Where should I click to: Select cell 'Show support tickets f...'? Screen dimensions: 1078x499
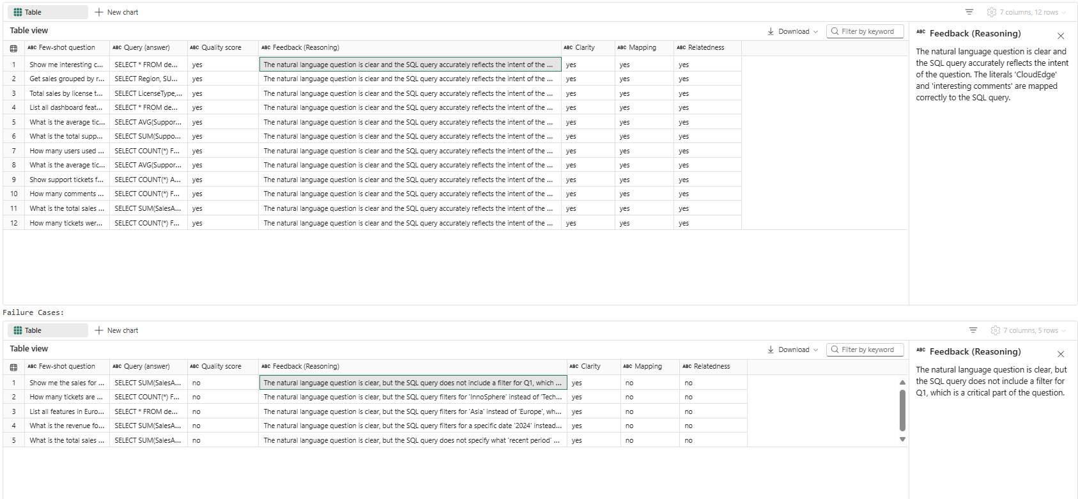pyautogui.click(x=67, y=180)
